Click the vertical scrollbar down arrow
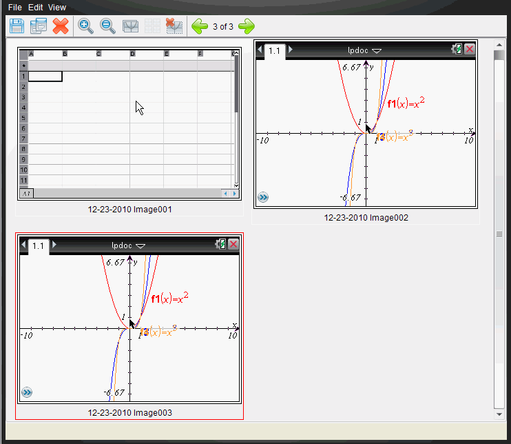The image size is (511, 444). (499, 414)
